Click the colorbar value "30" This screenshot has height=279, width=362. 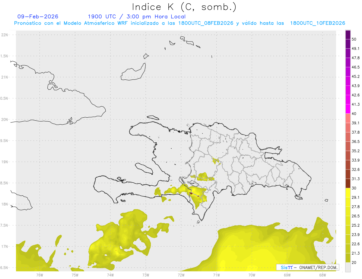(x=354, y=188)
